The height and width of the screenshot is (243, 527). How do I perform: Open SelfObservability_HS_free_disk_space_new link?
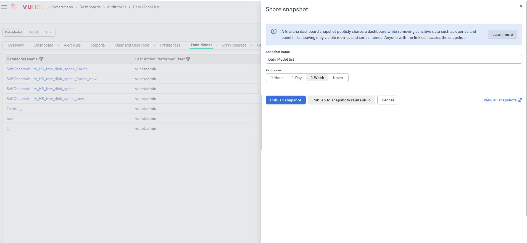45,99
